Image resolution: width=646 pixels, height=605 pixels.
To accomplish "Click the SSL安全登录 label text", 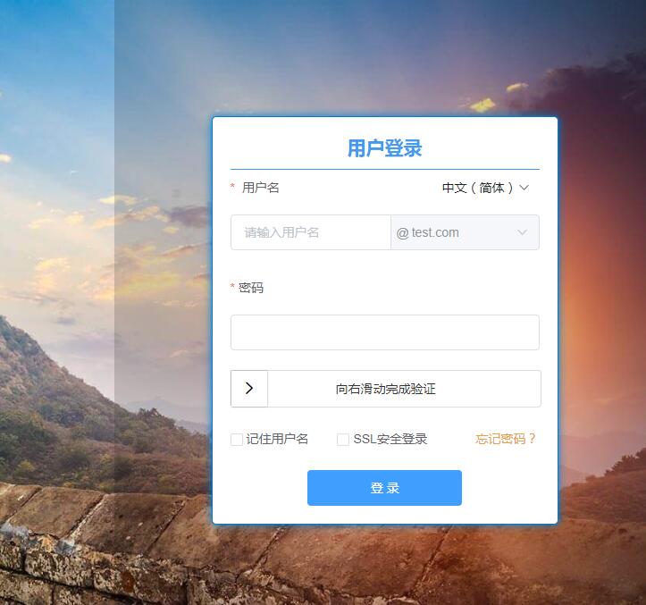I will point(390,440).
